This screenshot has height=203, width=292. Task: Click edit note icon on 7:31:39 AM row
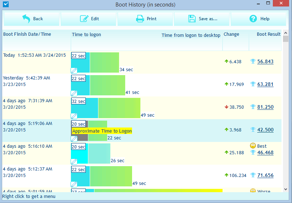(x=74, y=116)
